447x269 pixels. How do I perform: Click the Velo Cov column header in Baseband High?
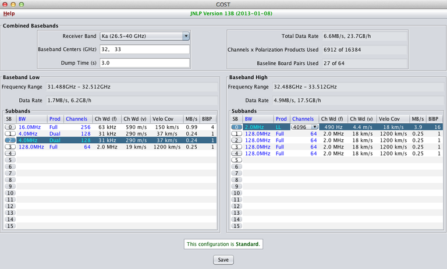[x=389, y=119]
